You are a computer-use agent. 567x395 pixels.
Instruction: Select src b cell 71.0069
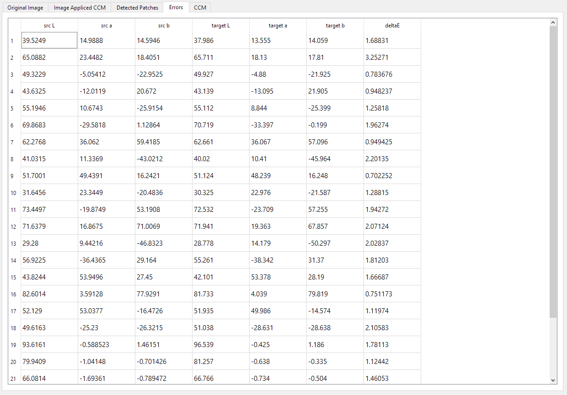pos(164,226)
